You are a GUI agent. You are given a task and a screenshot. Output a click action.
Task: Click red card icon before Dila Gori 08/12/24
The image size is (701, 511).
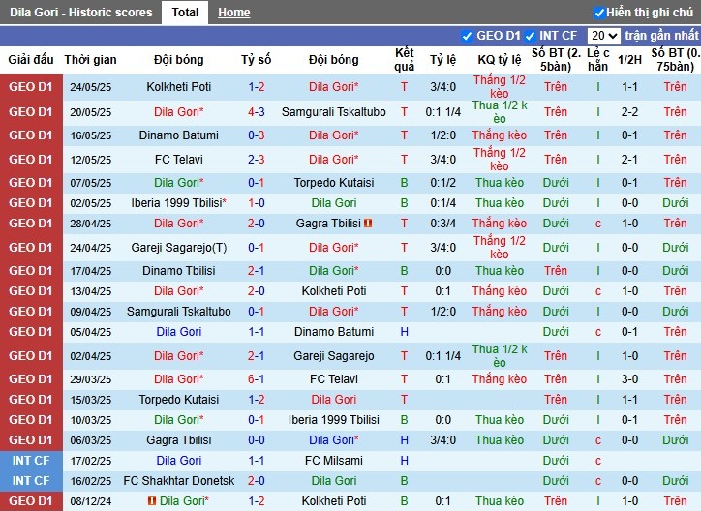pyautogui.click(x=152, y=500)
